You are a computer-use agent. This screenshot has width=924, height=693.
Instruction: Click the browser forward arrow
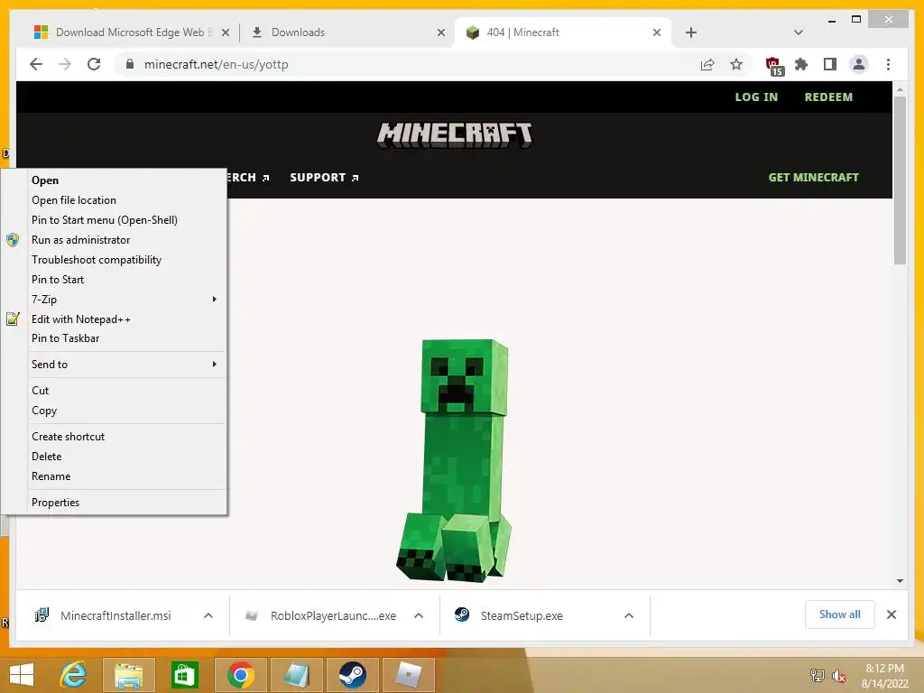tap(65, 64)
